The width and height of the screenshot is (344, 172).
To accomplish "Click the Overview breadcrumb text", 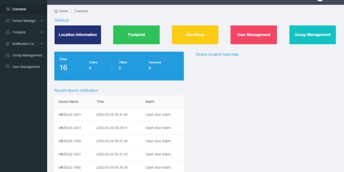I will [82, 11].
